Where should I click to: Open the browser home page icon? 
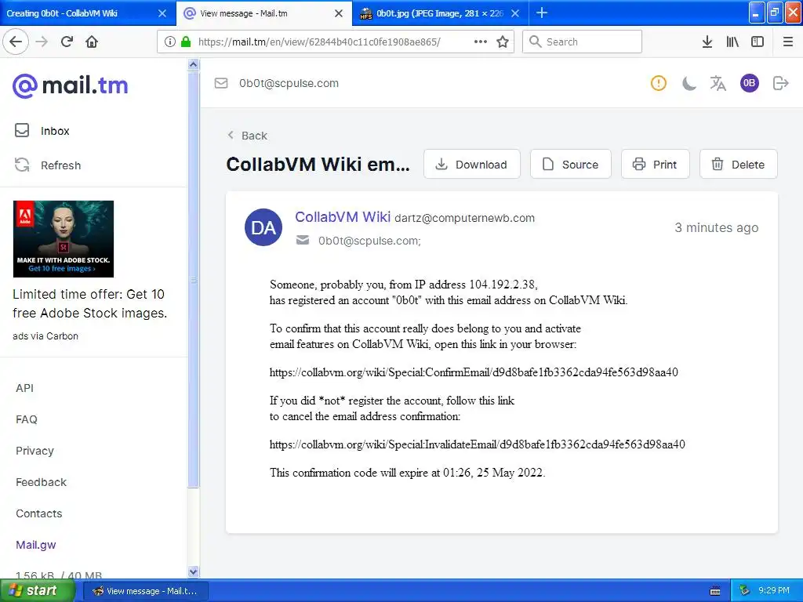[x=92, y=42]
